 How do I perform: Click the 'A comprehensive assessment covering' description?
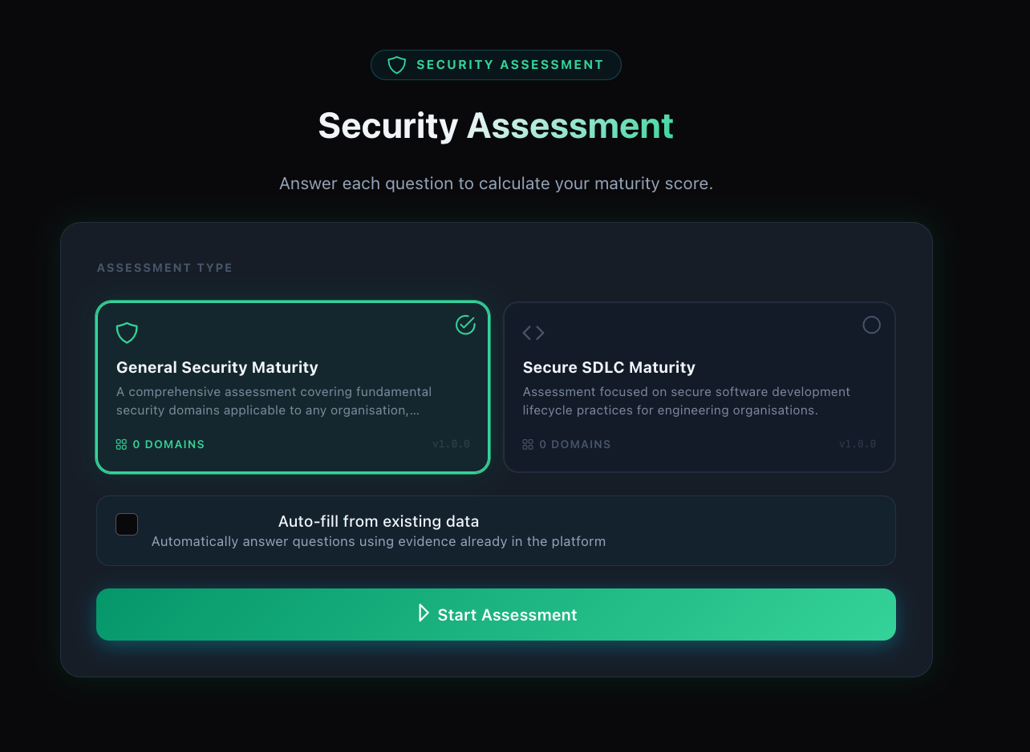274,401
